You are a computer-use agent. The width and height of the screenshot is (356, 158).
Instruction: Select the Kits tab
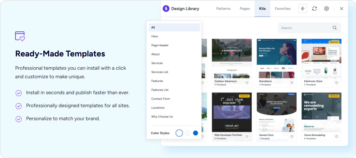click(x=262, y=9)
